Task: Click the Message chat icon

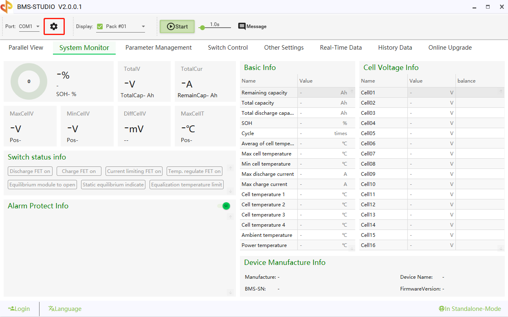Action: (242, 26)
